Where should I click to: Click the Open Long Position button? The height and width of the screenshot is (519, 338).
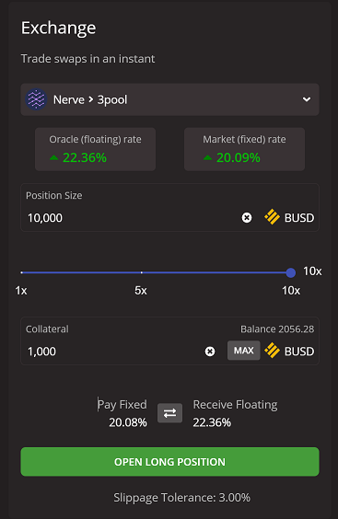(x=169, y=462)
